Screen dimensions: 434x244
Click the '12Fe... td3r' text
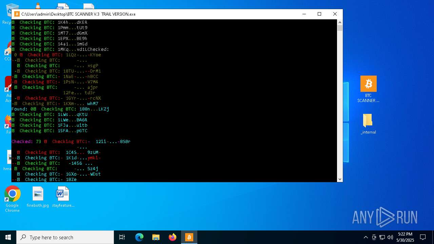point(79,93)
